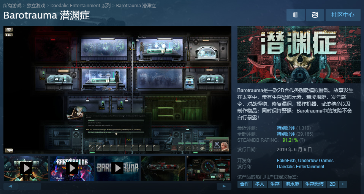
Task: Click the 全部评测 label
Action: (x=247, y=134)
